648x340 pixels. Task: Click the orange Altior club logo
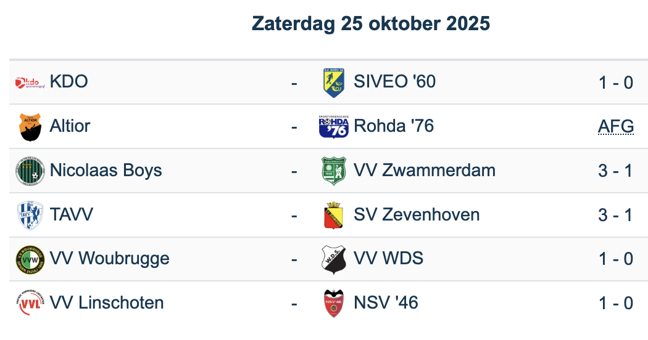coord(30,126)
